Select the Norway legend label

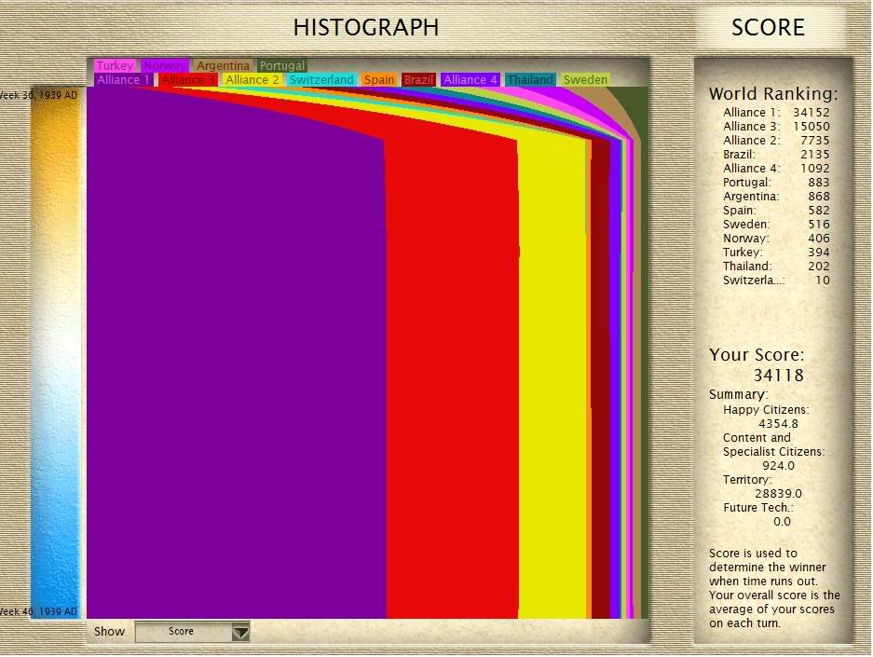click(164, 65)
